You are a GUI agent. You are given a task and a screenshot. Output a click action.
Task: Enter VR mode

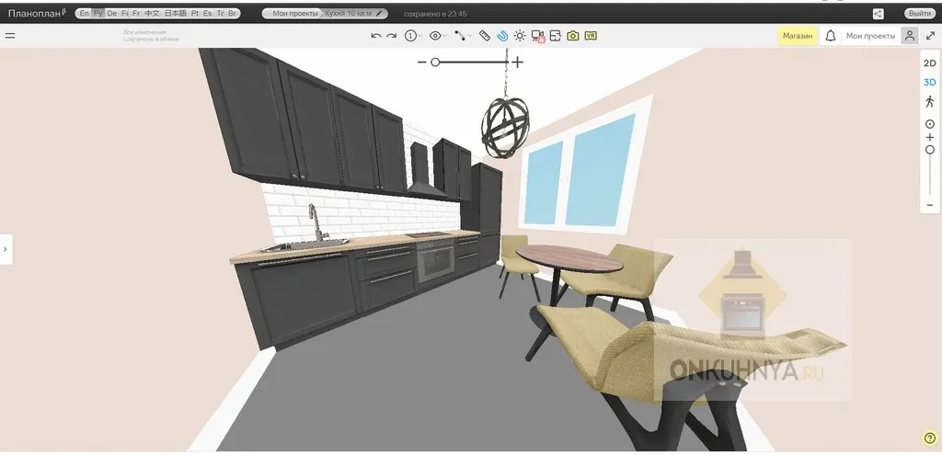click(590, 36)
